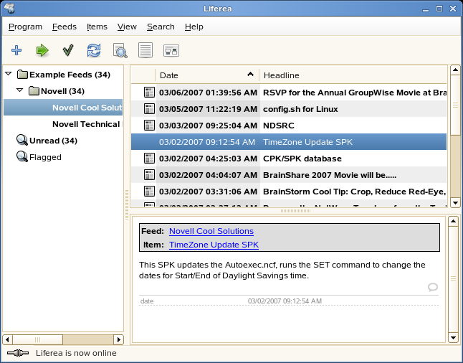Click the toggle pane layout toolbar icon
This screenshot has width=463, height=363.
pos(171,50)
